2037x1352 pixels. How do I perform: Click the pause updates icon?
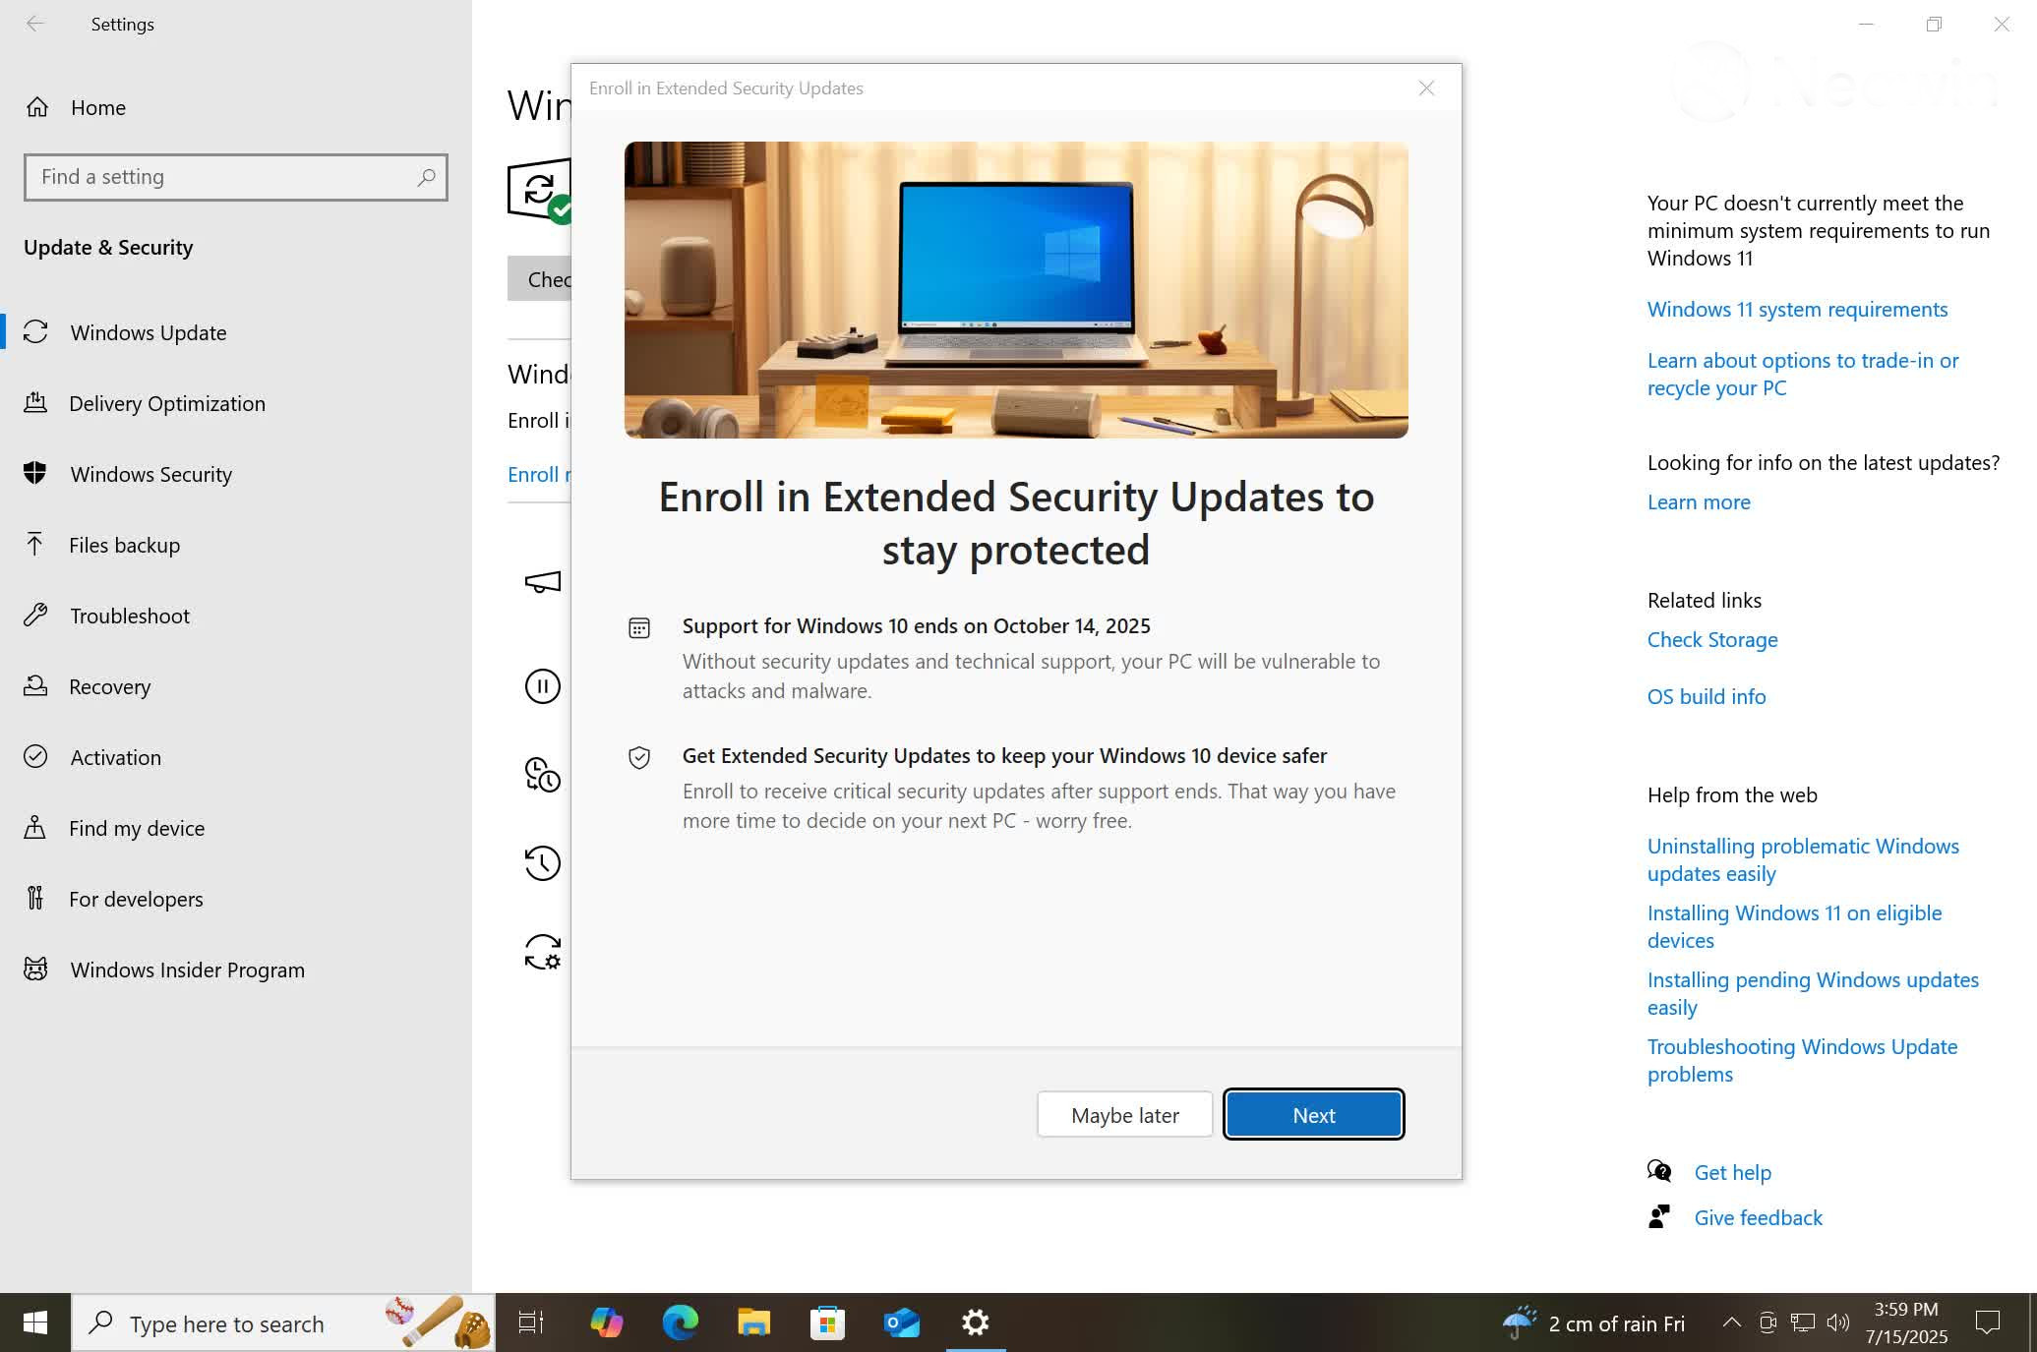pos(542,685)
